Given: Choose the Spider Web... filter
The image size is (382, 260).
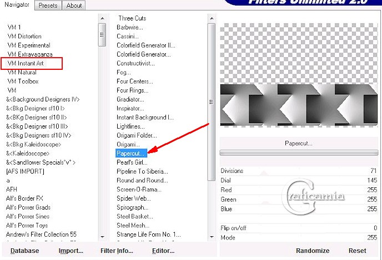Looking at the screenshot, I should [133, 198].
